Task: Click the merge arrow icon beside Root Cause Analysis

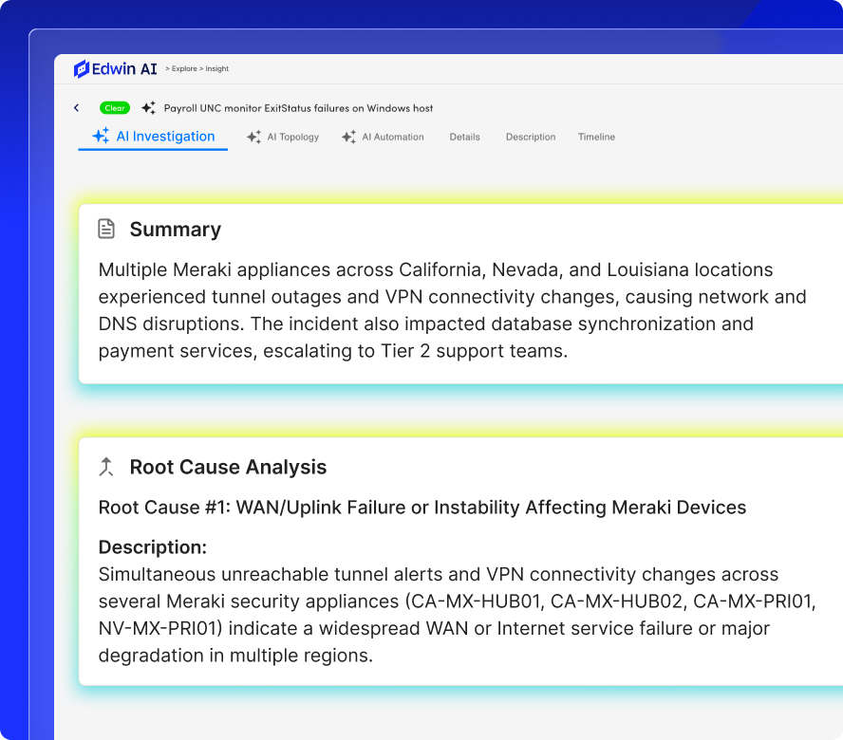Action: (x=106, y=467)
